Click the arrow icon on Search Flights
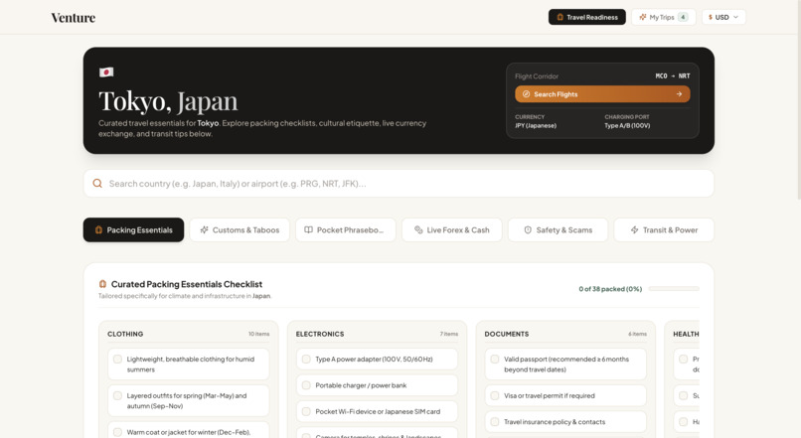801x438 pixels. [x=679, y=94]
